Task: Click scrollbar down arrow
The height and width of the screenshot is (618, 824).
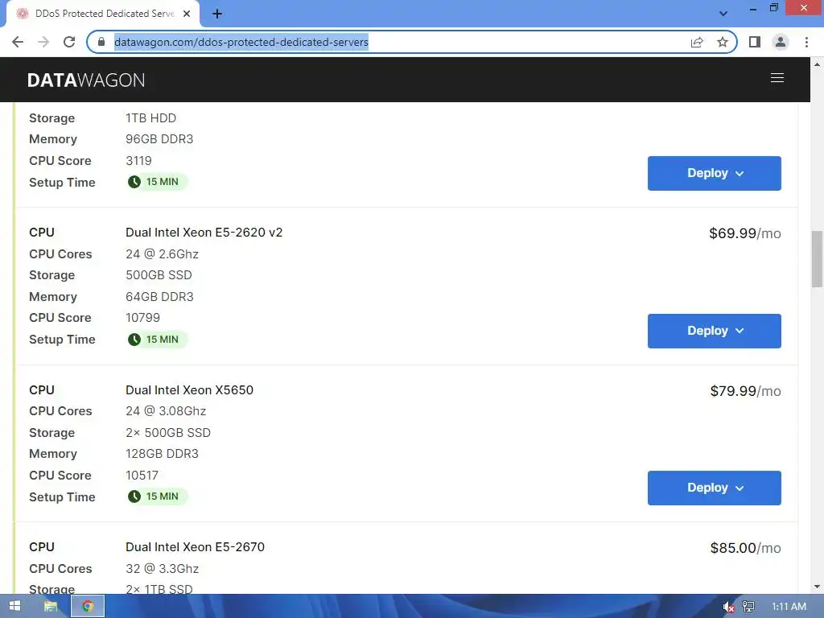Action: [817, 587]
